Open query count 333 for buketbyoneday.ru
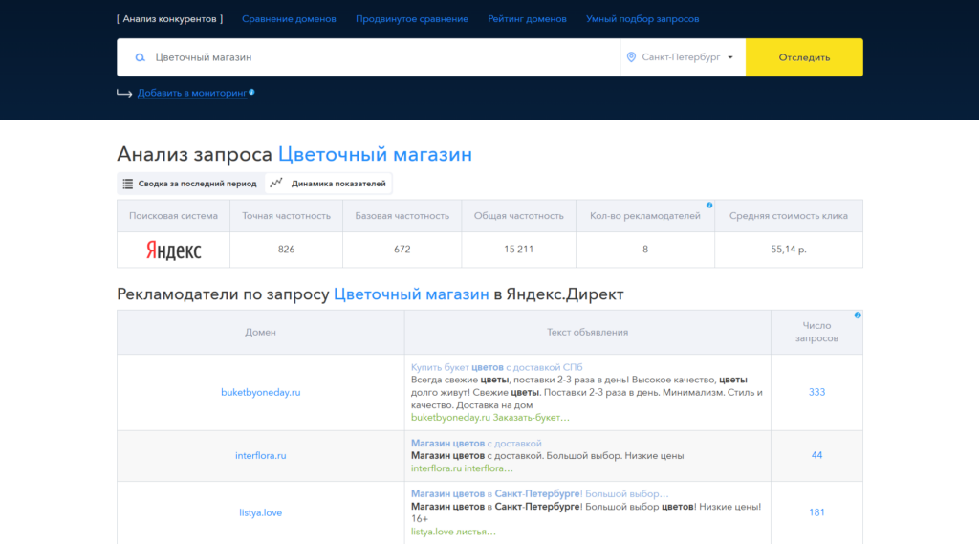979x544 pixels. (816, 392)
